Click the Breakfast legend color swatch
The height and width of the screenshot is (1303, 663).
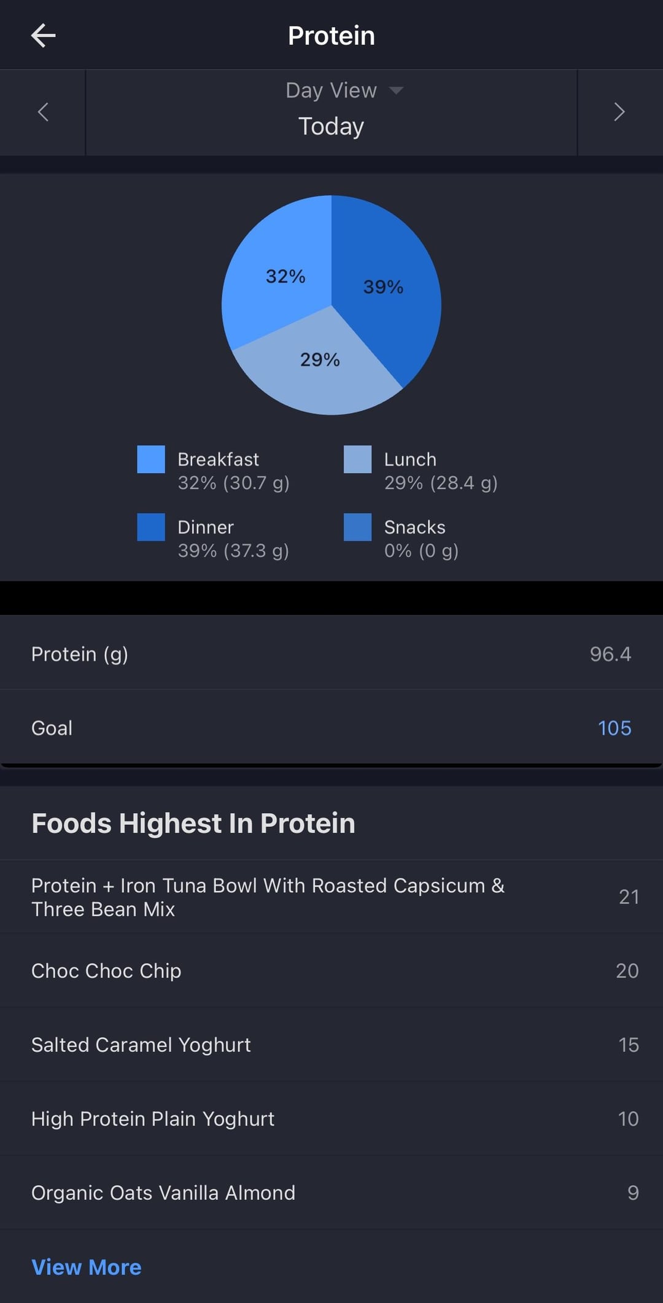[x=151, y=460]
